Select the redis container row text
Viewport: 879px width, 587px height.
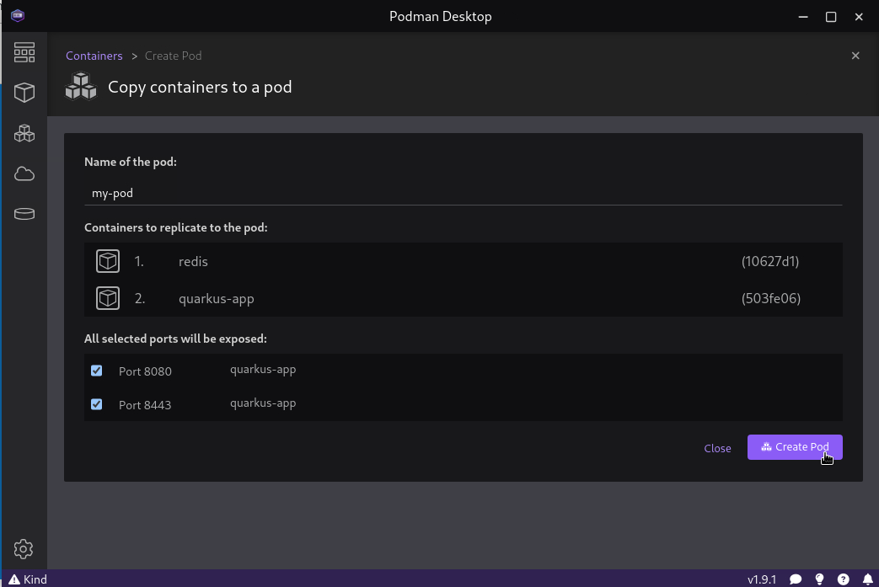coord(193,262)
